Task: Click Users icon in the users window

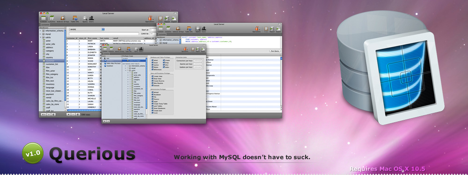Action: [x=141, y=49]
